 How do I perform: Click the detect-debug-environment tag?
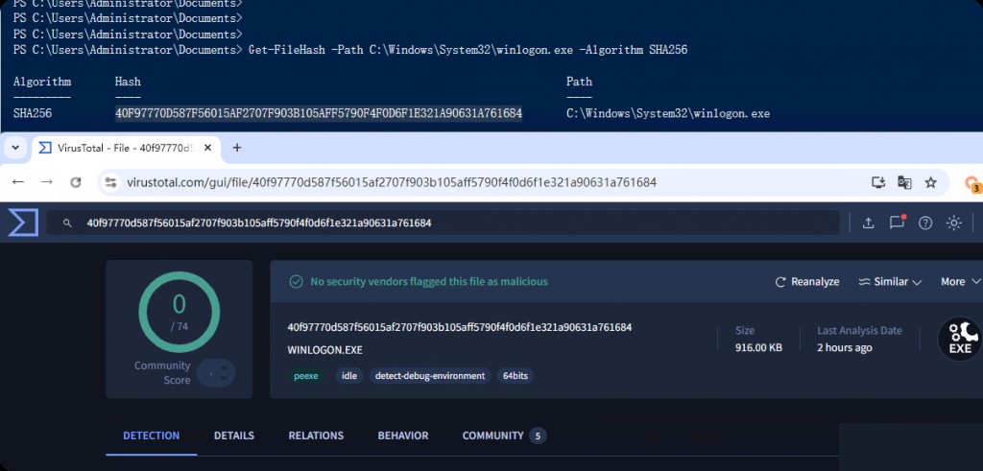(430, 376)
